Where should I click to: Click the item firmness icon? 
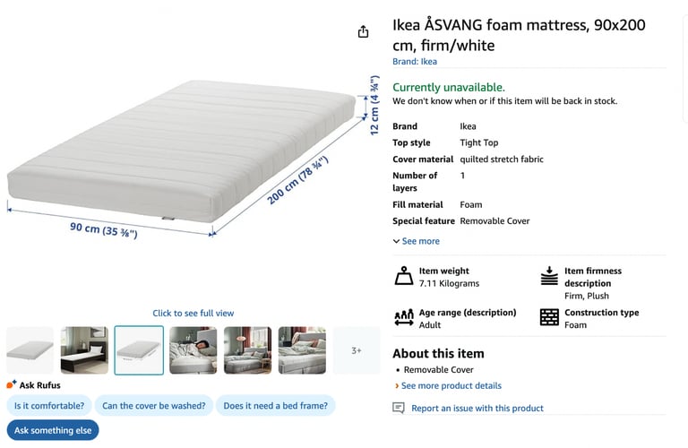pyautogui.click(x=549, y=276)
